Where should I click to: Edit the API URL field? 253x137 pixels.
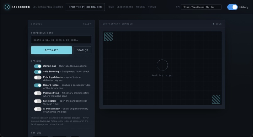(x=201, y=7)
